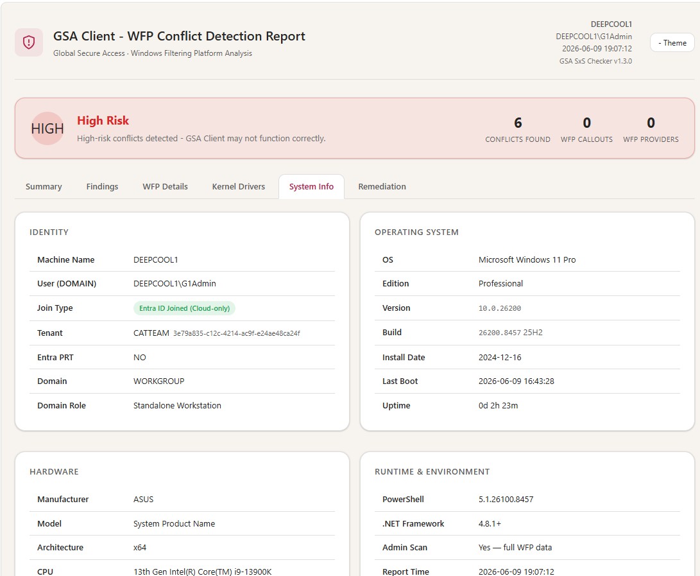Click the Entra ID Joined (Cloud-only) badge

click(x=184, y=308)
